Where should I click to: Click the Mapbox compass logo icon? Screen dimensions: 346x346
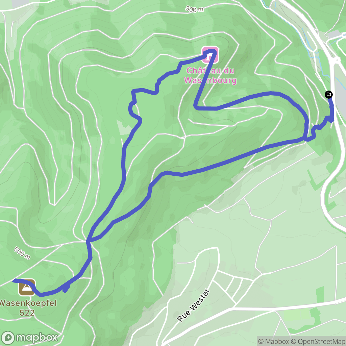pyautogui.click(x=8, y=338)
